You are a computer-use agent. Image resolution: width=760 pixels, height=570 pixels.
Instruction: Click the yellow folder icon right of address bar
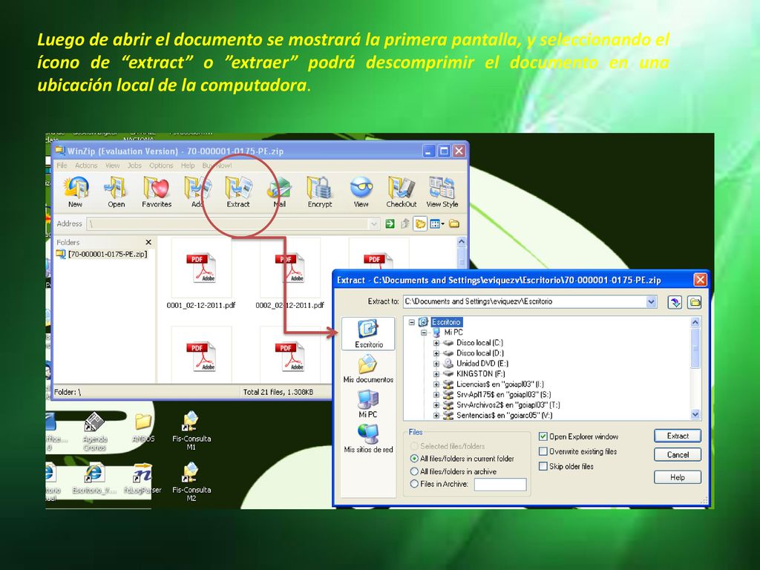[x=454, y=223]
